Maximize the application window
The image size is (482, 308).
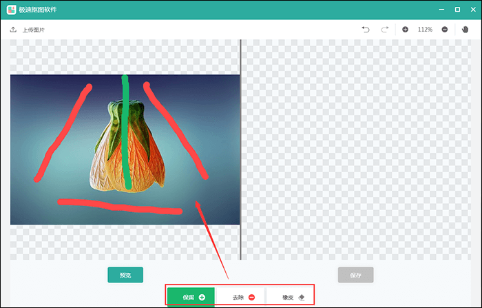(457, 10)
